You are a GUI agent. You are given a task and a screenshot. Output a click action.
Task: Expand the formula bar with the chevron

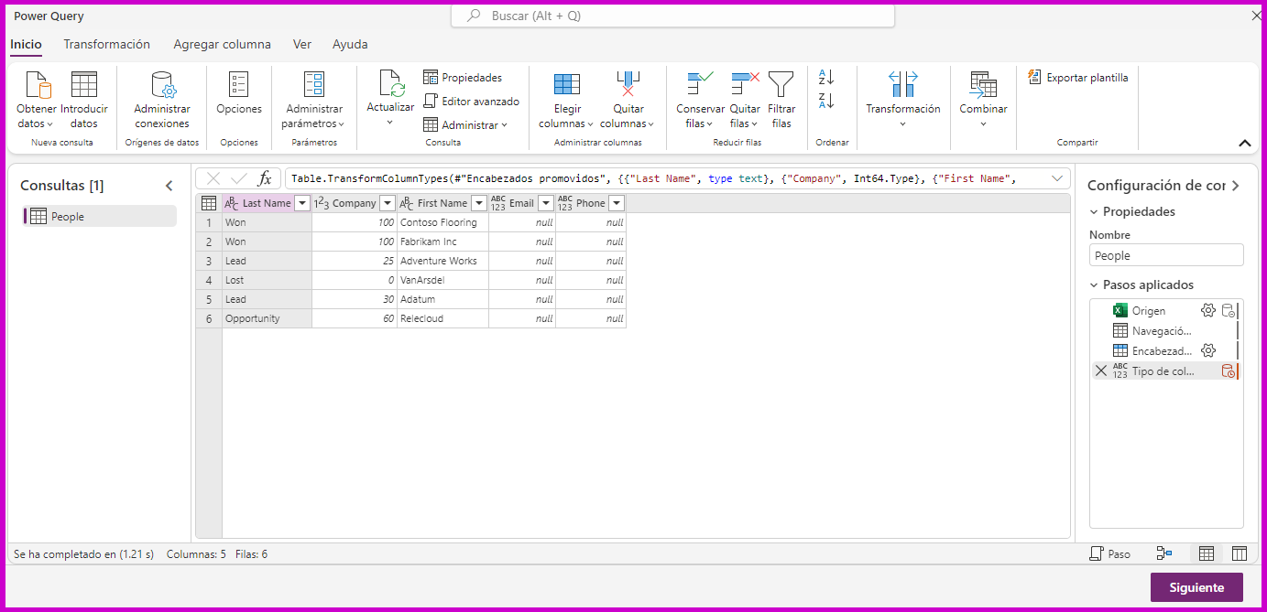pos(1058,178)
